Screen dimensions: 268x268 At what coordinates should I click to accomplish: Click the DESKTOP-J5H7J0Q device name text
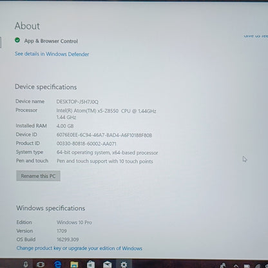tap(77, 102)
